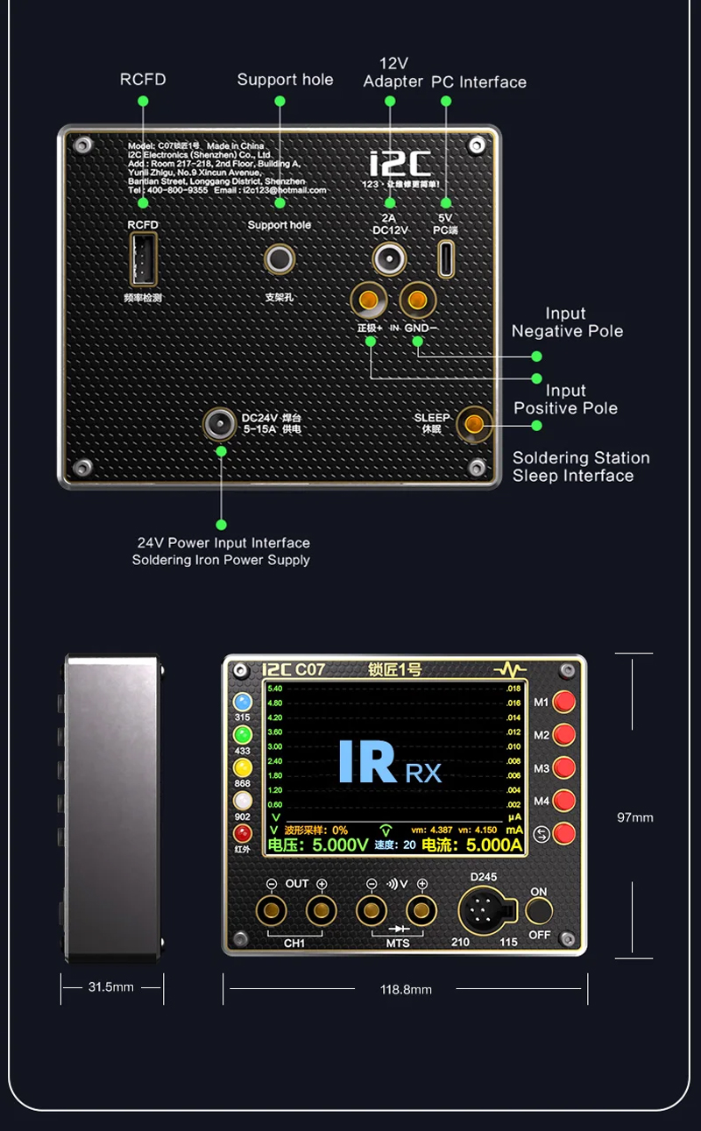Click the 210 label beside D245 connector

click(460, 943)
